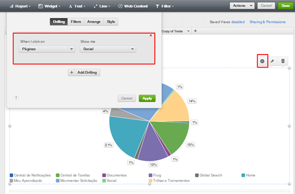Click the Central de Notificações legend swatch
Viewport: 295px width, 194px height.
tap(11, 175)
